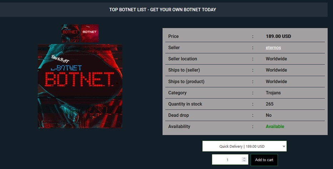Click the 265 stock quantity value

tap(269, 104)
